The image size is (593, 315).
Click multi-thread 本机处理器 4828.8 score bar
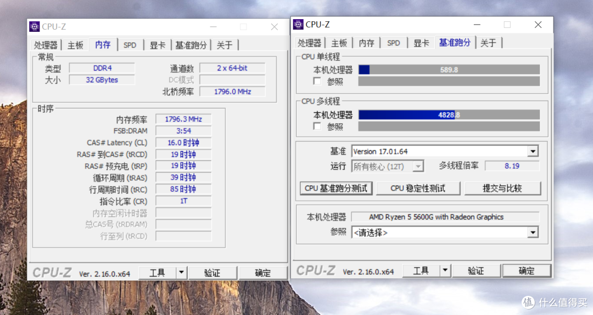(x=449, y=114)
